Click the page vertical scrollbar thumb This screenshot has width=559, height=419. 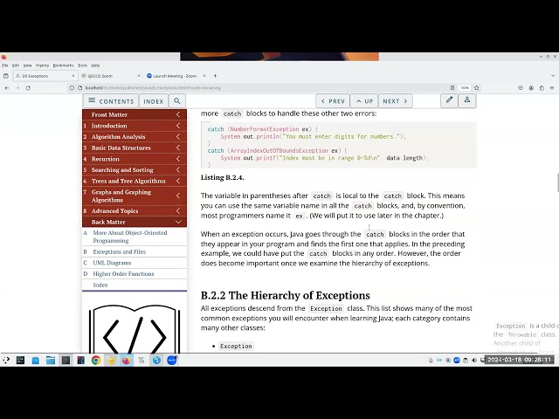point(557,182)
